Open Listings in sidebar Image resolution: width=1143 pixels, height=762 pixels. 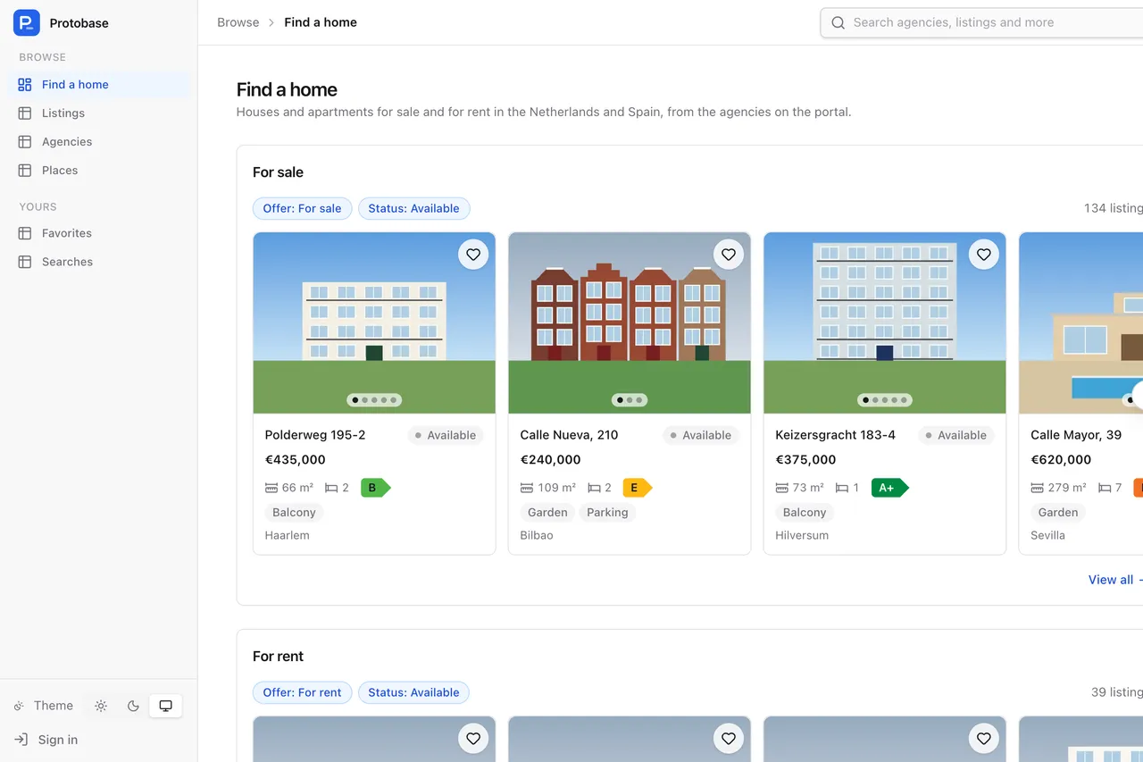point(98,113)
